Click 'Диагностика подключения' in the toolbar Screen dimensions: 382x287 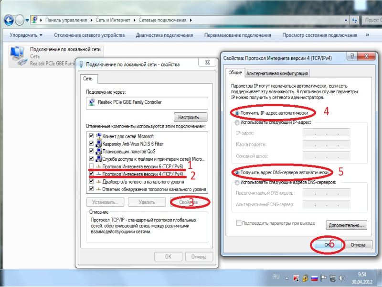(164, 35)
